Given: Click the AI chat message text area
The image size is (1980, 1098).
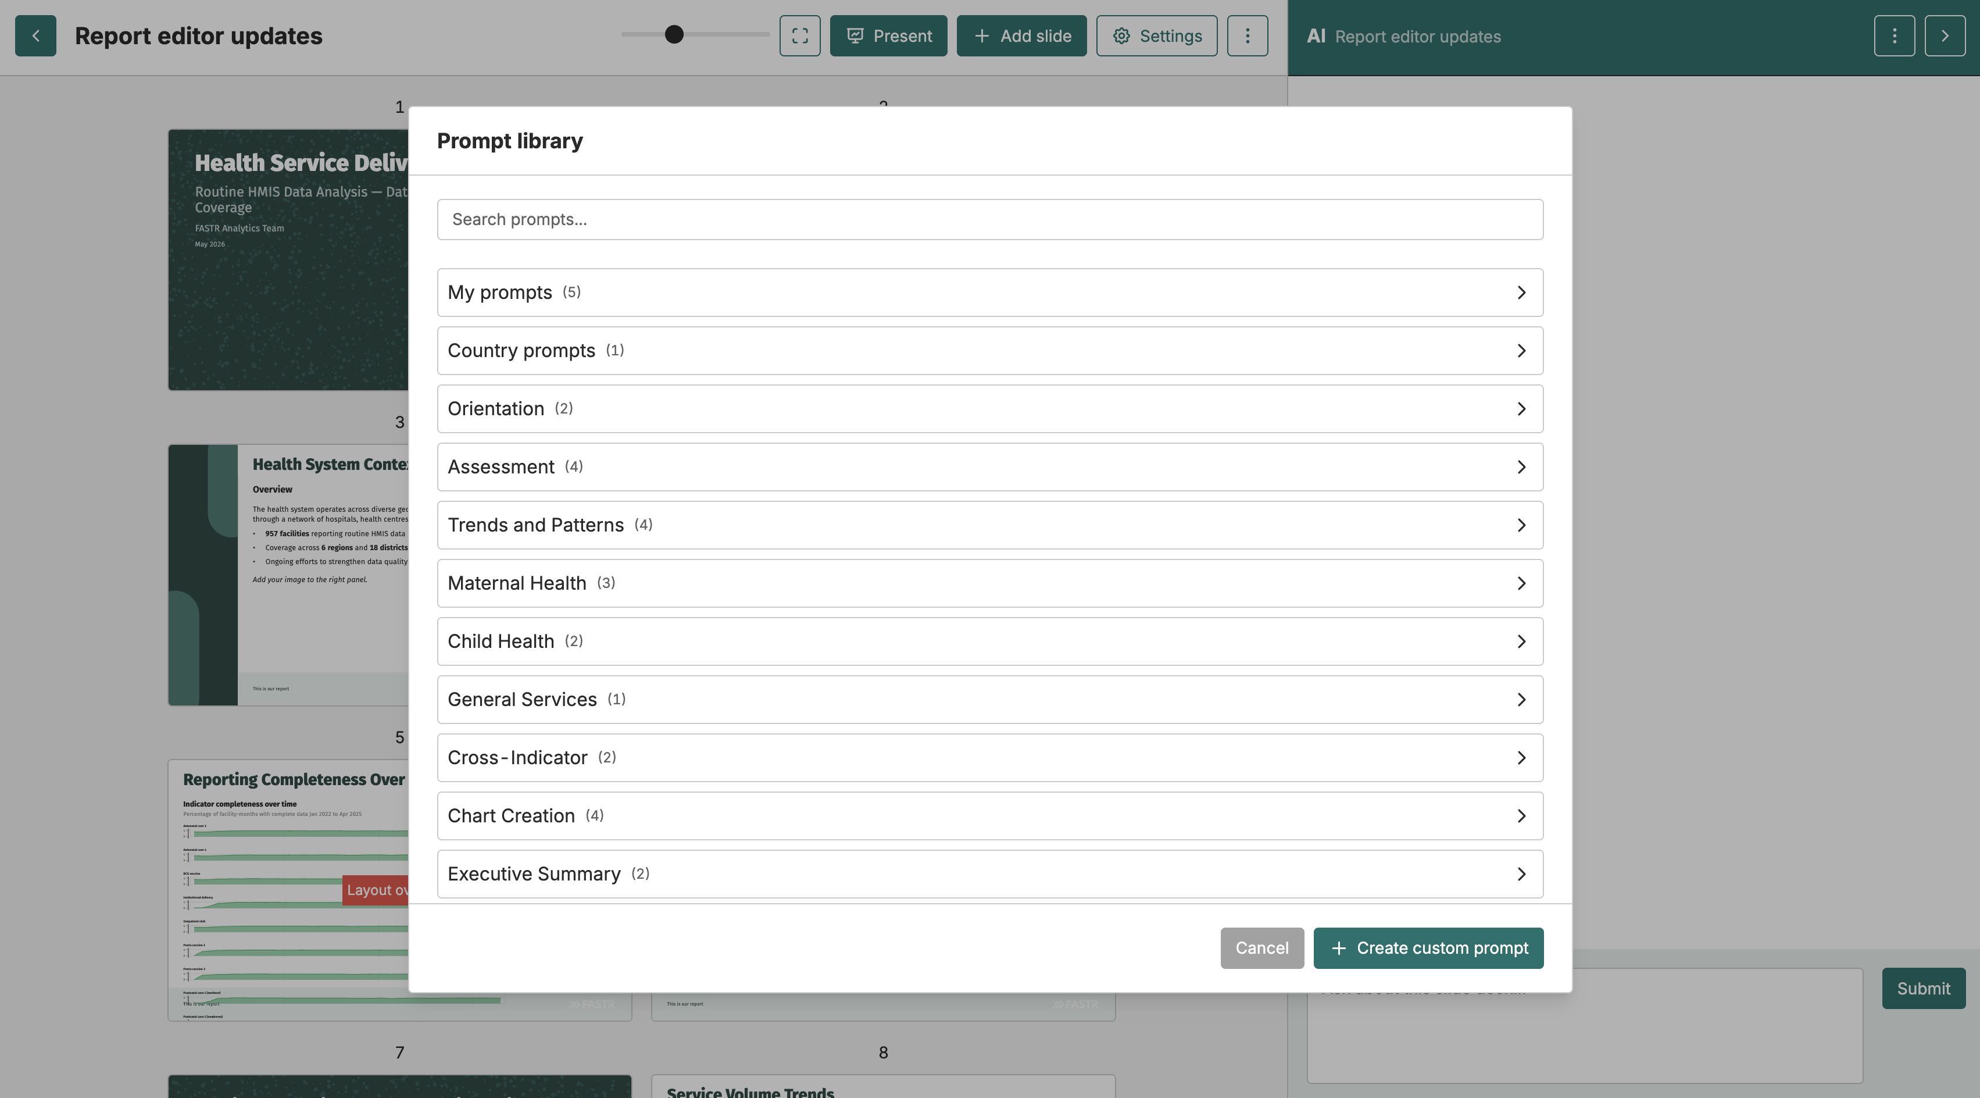Looking at the screenshot, I should click(x=1585, y=1026).
